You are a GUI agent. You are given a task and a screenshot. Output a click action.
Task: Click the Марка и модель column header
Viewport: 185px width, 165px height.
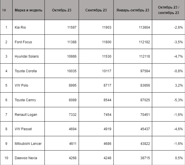[x=28, y=10]
